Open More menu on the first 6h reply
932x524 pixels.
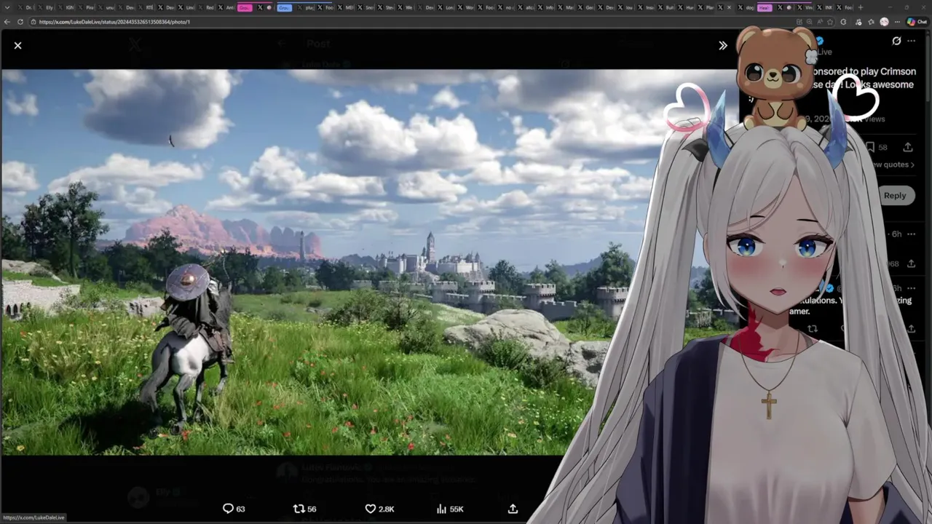click(911, 234)
